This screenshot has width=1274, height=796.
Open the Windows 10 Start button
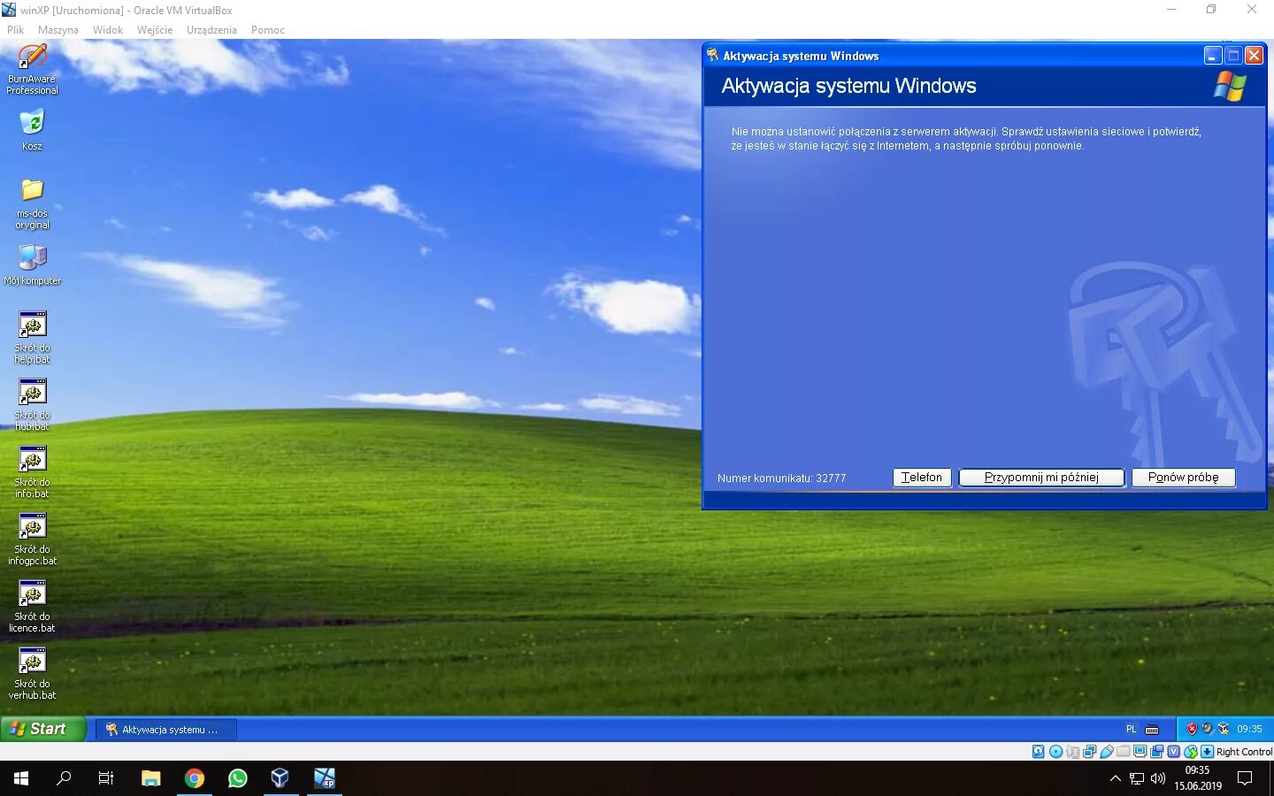pos(21,778)
